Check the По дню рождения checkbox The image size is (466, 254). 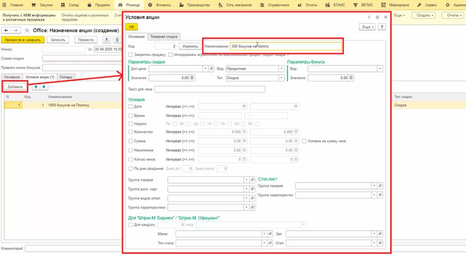(130, 168)
